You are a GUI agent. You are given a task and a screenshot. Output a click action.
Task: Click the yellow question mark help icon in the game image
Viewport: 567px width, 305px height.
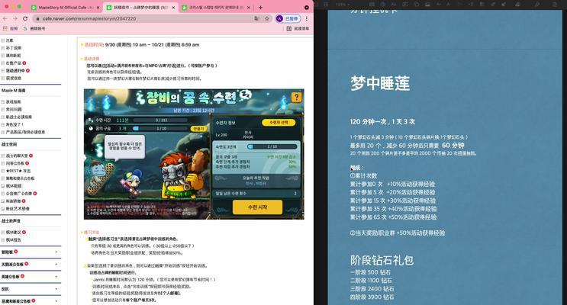(x=297, y=97)
